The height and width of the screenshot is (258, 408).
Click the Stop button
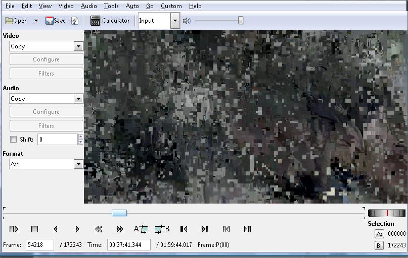pos(34,229)
